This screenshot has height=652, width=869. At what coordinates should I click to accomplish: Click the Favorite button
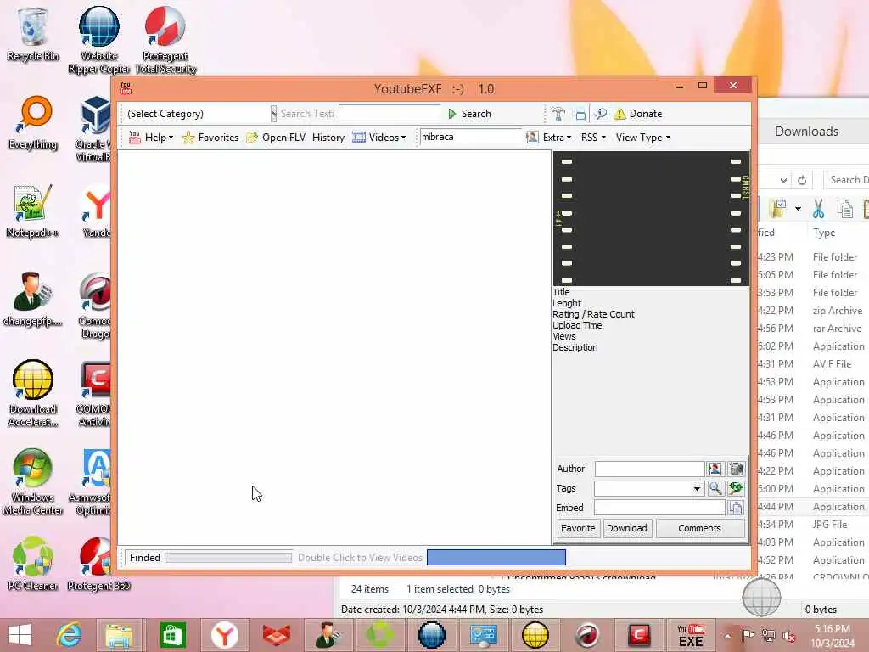pos(577,528)
